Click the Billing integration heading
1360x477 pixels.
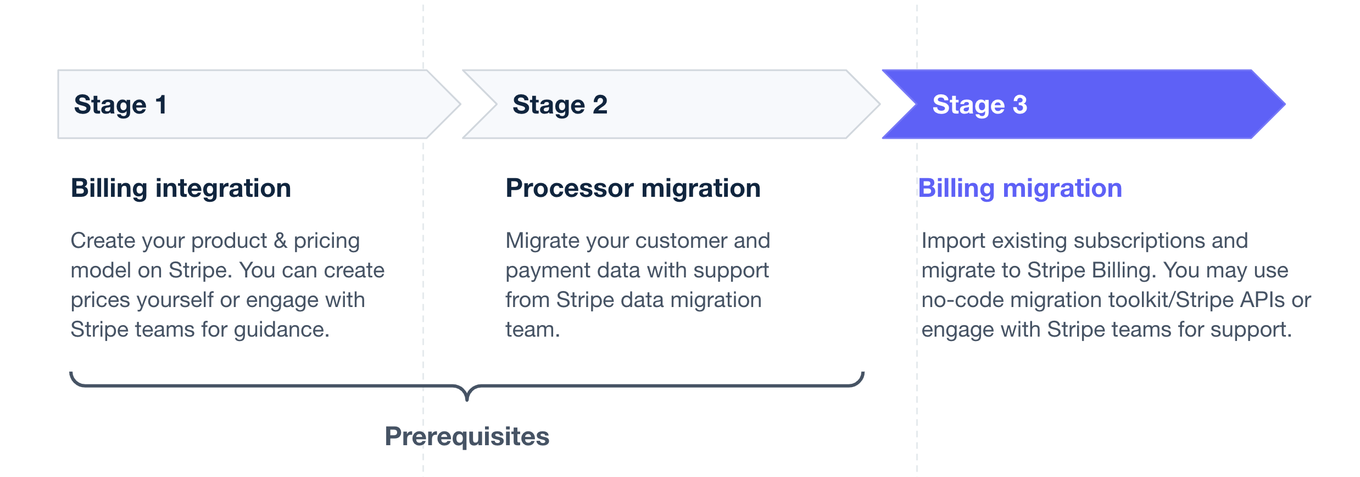point(181,189)
